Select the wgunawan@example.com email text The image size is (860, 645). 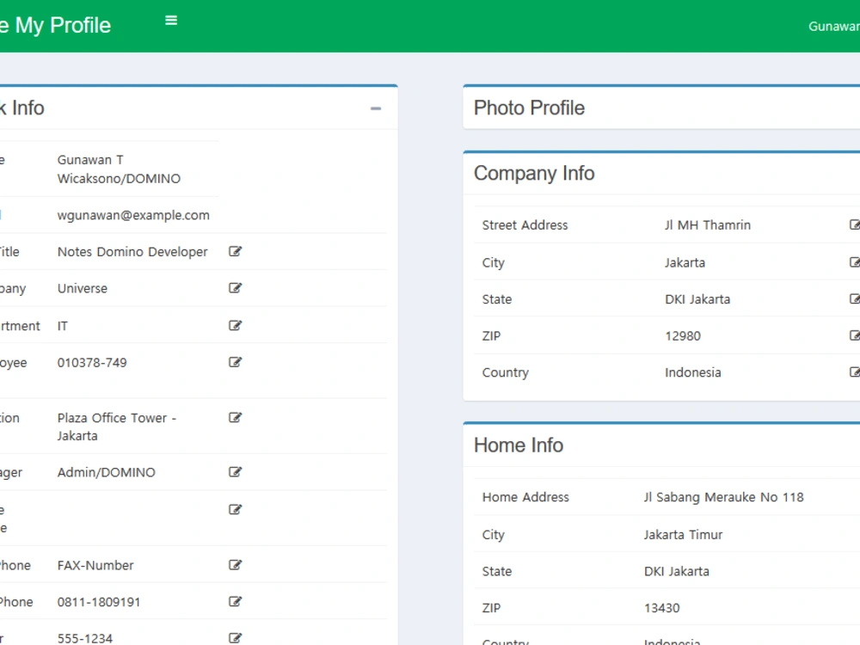(133, 215)
